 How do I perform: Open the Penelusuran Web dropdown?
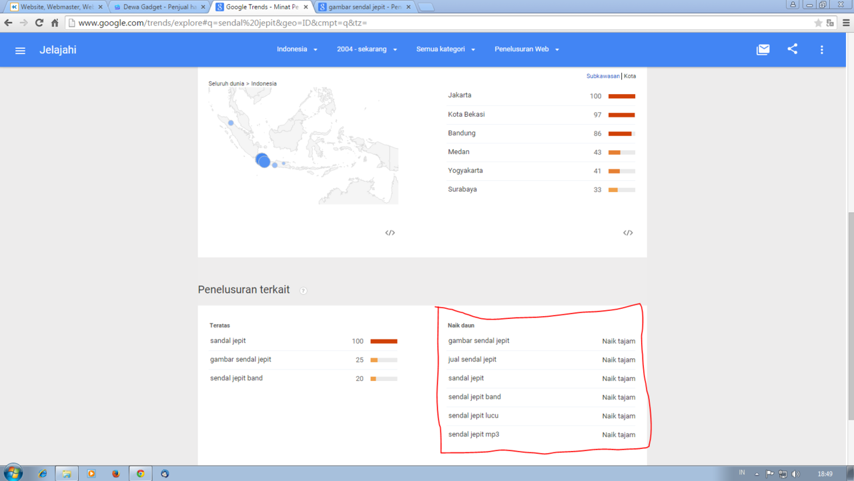527,49
